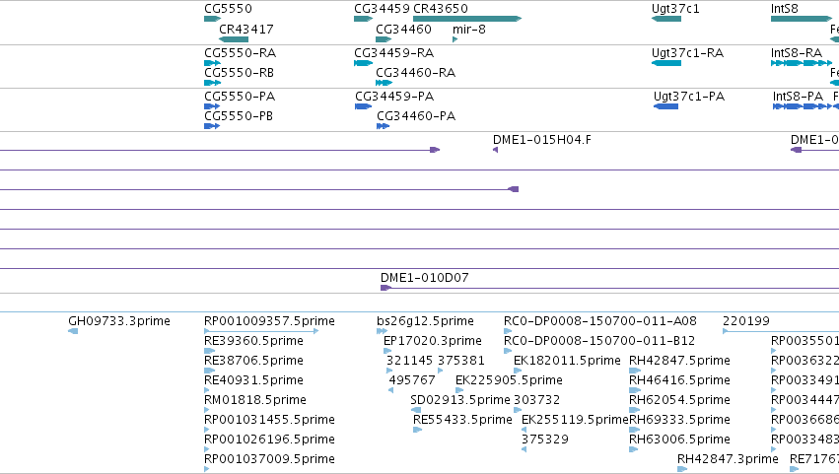Screen dimensions: 839x474
Task: Click the RH42847.3prime EST arrow
Action: coord(682,469)
